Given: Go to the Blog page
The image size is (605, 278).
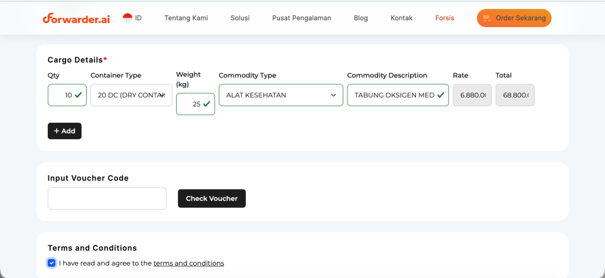Looking at the screenshot, I should coord(361,18).
